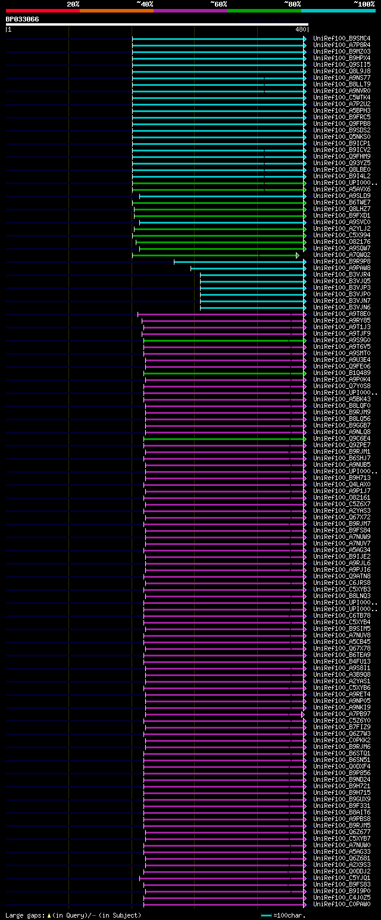
Task: Select the UniRef100_B3VJR4 label
Action: 342,275
